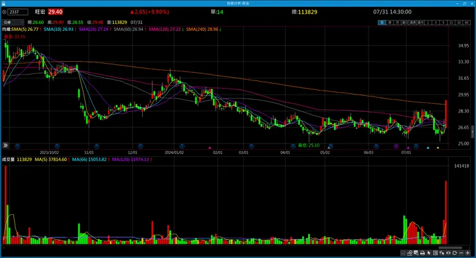This screenshot has height=258, width=476.
Task: Click the total volume 113829 in header
Action: point(307,12)
